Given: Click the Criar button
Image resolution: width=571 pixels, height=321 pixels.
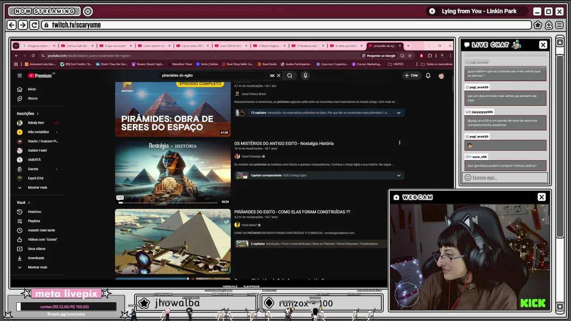Looking at the screenshot, I should point(411,76).
